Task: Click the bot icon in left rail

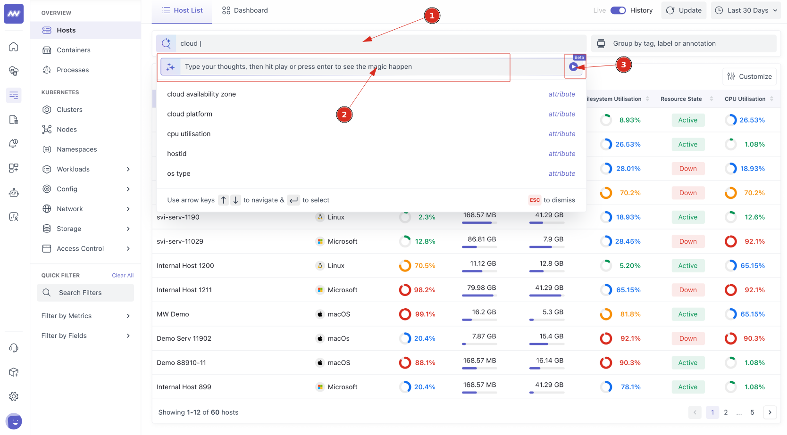Action: [x=14, y=192]
